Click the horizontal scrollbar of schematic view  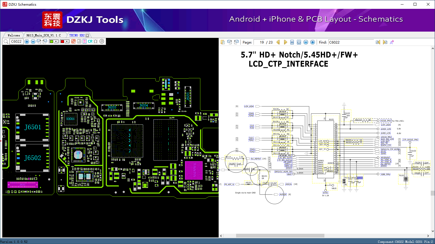click(x=280, y=236)
